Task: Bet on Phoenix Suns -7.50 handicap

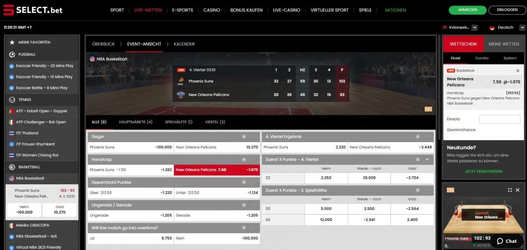Action: 130,170
